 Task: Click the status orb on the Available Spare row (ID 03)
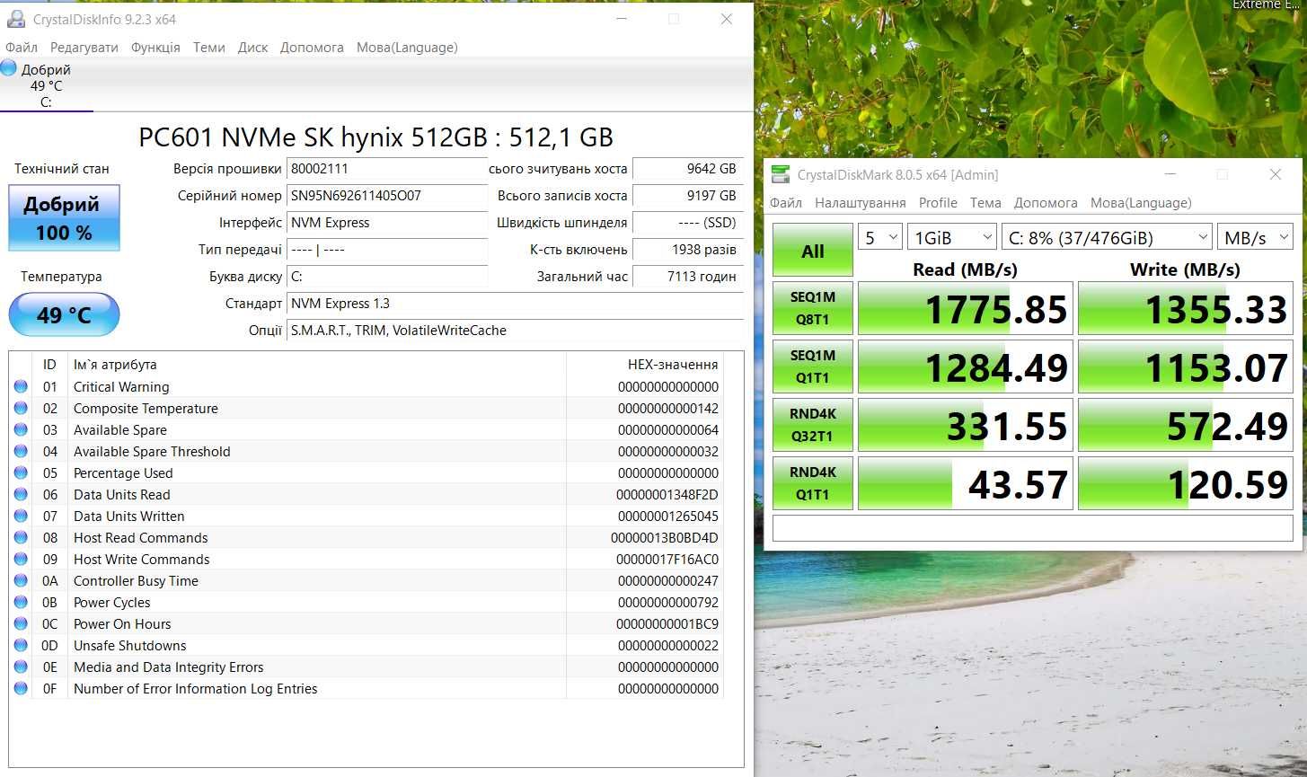point(21,430)
